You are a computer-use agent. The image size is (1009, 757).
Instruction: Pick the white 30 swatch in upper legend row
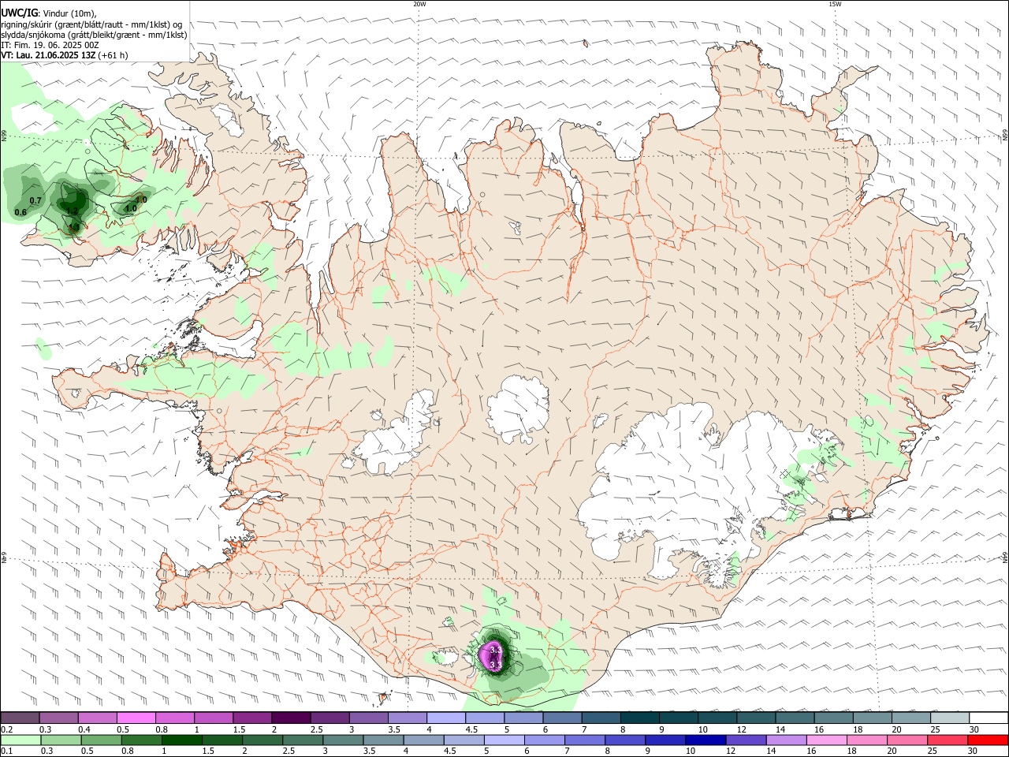(989, 718)
